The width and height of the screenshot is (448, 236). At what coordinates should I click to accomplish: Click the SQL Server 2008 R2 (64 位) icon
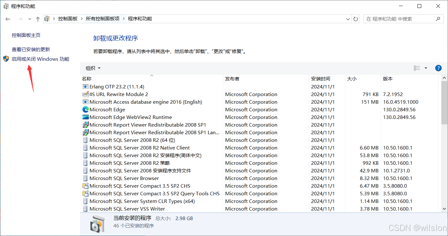[85, 140]
